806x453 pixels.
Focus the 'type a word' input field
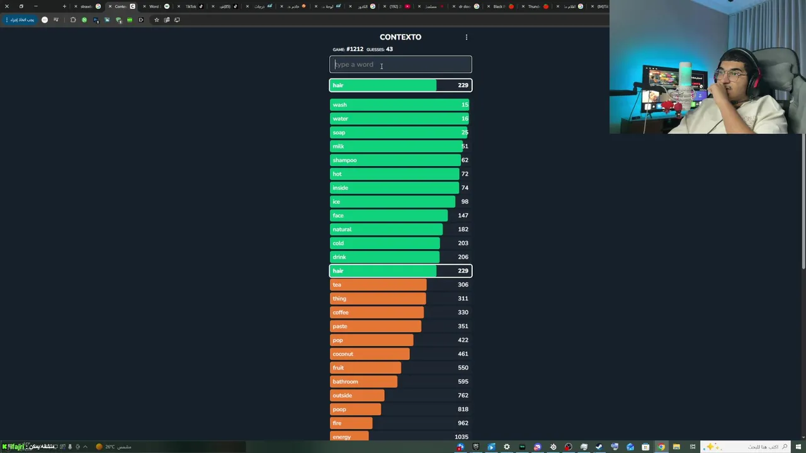pos(400,64)
